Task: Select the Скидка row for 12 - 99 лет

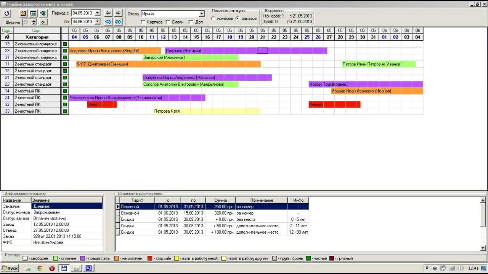Action: [x=214, y=232]
